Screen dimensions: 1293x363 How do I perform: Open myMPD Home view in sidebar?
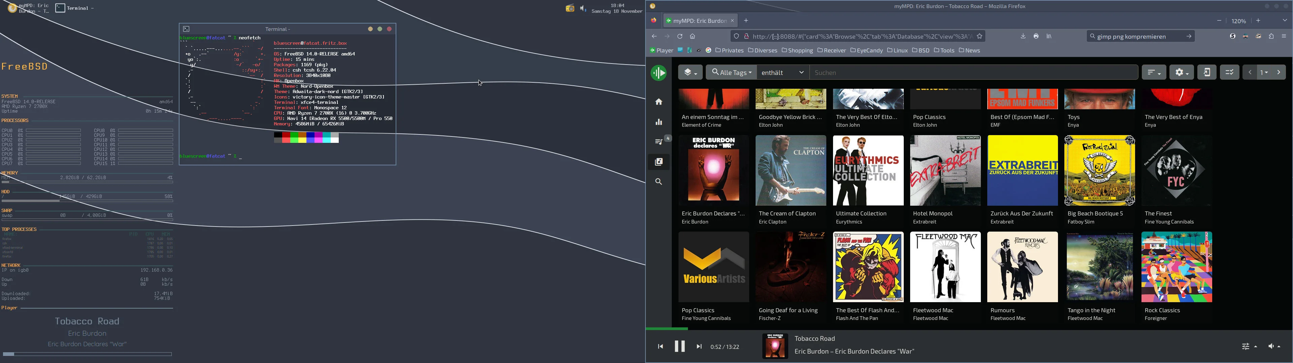point(659,102)
